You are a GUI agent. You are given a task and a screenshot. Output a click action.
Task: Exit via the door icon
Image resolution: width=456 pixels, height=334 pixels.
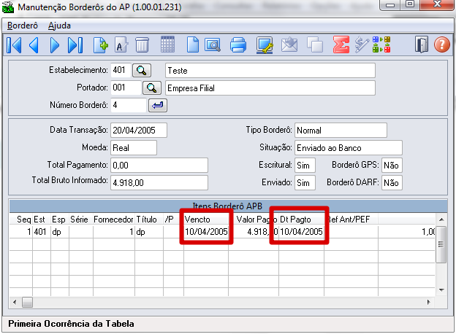(422, 44)
